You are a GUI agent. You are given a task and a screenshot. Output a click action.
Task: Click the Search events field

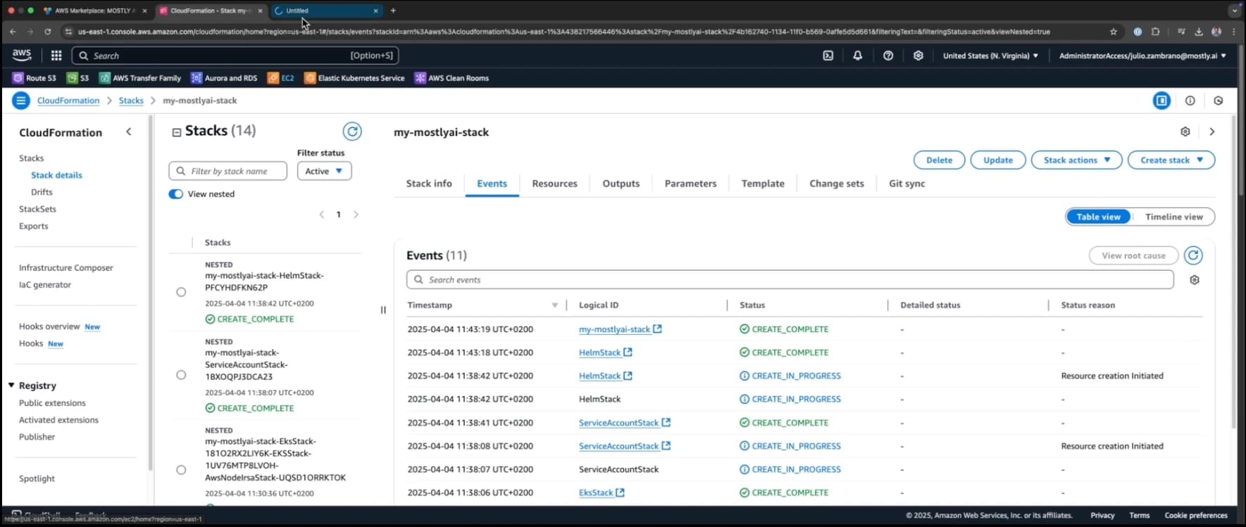click(x=790, y=280)
